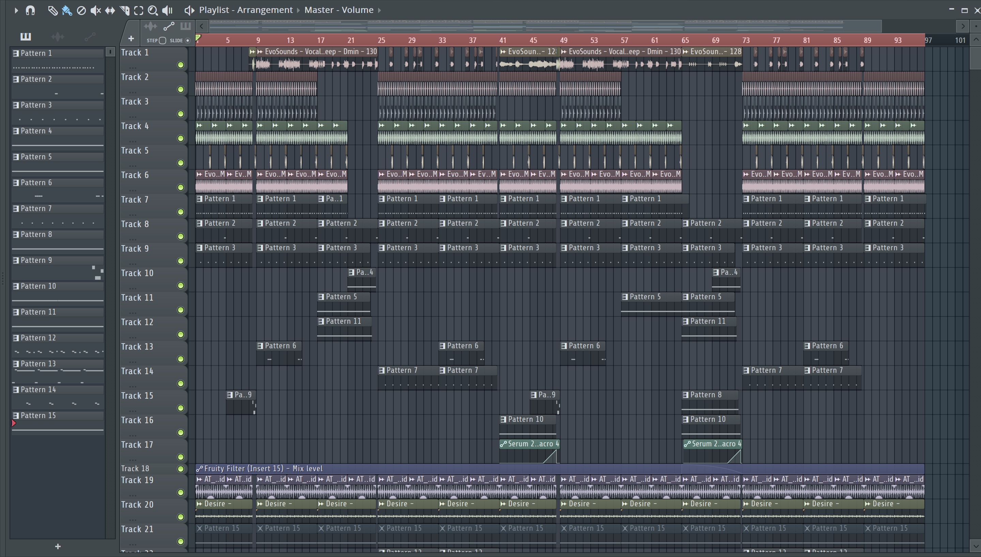Image resolution: width=981 pixels, height=557 pixels.
Task: Click the Pattern 7 icon in picker
Action: pos(16,209)
